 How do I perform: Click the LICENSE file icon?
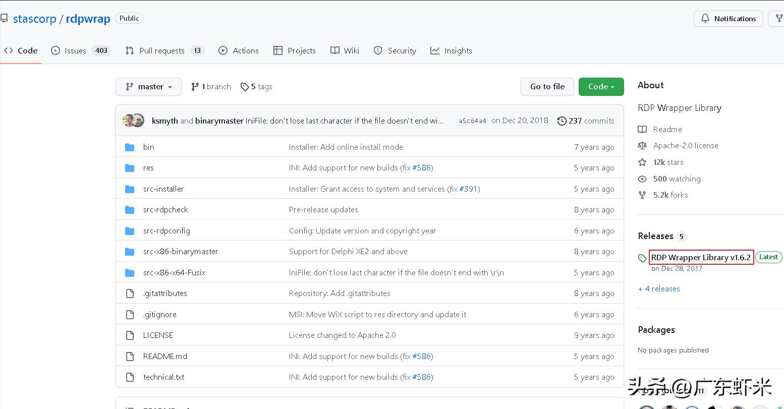click(130, 335)
